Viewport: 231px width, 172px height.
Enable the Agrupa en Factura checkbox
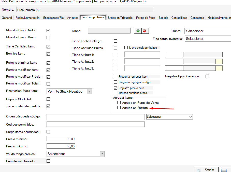[x=119, y=108]
